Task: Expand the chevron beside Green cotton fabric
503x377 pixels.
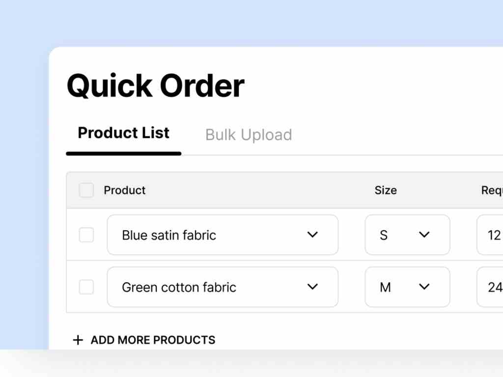Action: click(x=312, y=287)
